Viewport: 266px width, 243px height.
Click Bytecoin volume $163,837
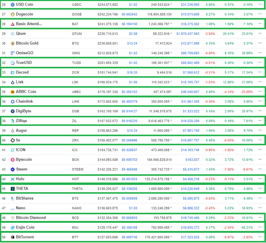pyautogui.click(x=192, y=160)
